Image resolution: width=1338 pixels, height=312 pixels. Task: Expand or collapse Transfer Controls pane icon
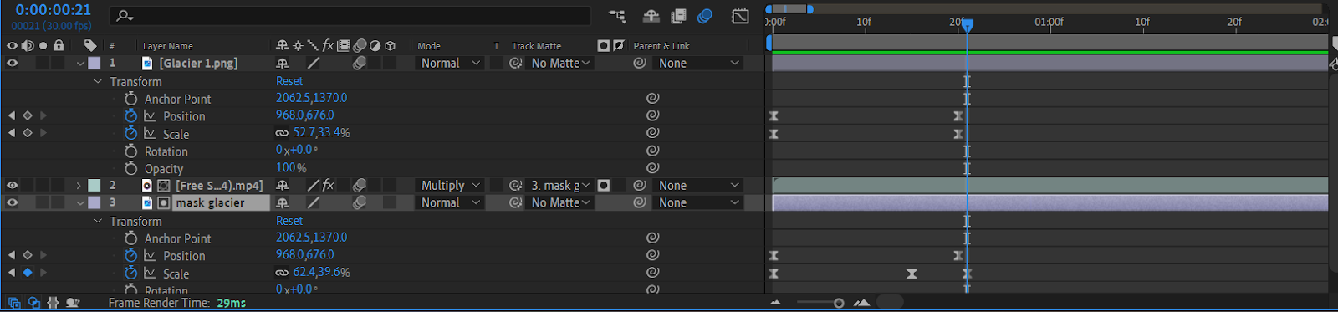[33, 303]
